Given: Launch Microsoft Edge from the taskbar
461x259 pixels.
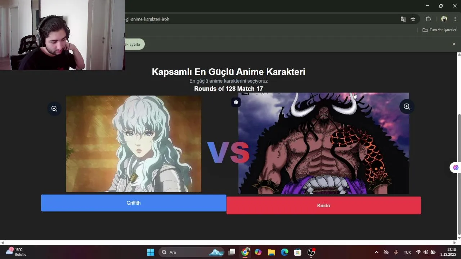Looking at the screenshot, I should (285, 252).
